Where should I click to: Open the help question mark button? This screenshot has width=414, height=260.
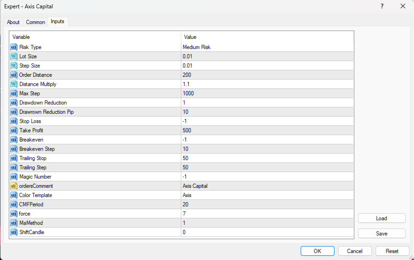pyautogui.click(x=382, y=6)
